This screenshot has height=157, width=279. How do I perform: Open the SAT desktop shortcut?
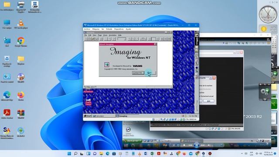tap(35, 7)
